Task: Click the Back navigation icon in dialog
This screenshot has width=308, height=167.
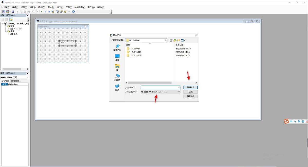Action: pos(171,40)
